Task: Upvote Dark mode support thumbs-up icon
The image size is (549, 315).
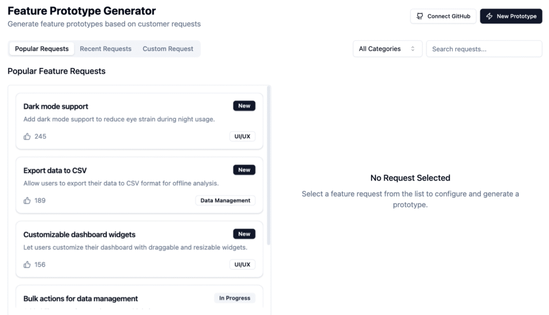Action: coord(27,137)
